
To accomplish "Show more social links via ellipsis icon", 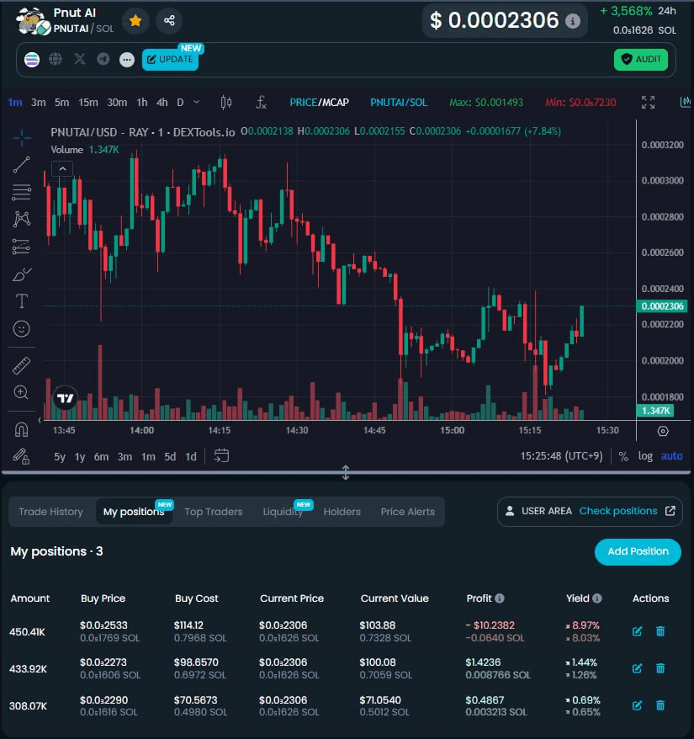I will (x=127, y=60).
